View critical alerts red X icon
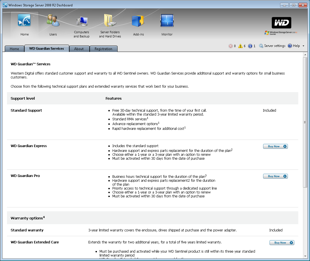 (x=230, y=46)
